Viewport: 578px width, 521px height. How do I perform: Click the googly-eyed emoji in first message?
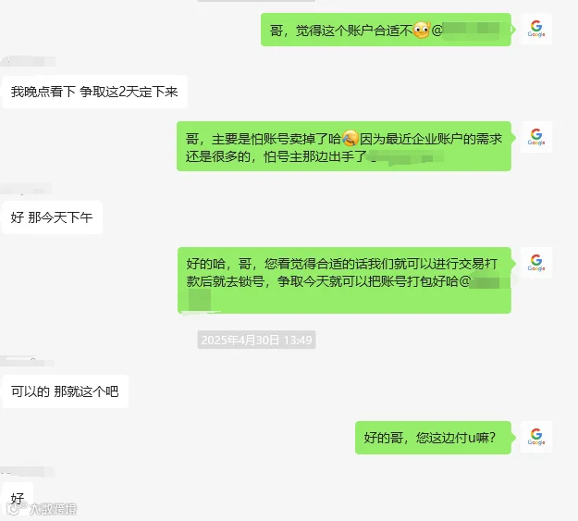coord(422,30)
